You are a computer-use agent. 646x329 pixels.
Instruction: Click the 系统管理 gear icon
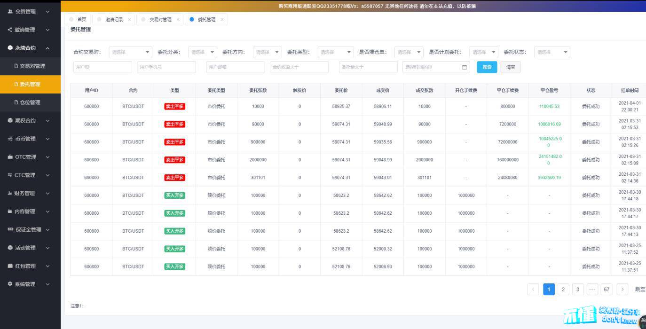[x=10, y=284]
